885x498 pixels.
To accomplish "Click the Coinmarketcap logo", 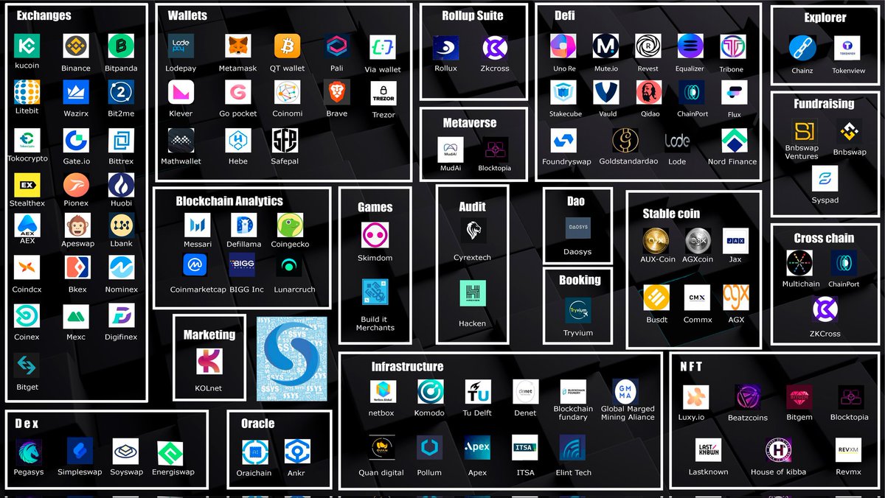I will click(x=195, y=266).
